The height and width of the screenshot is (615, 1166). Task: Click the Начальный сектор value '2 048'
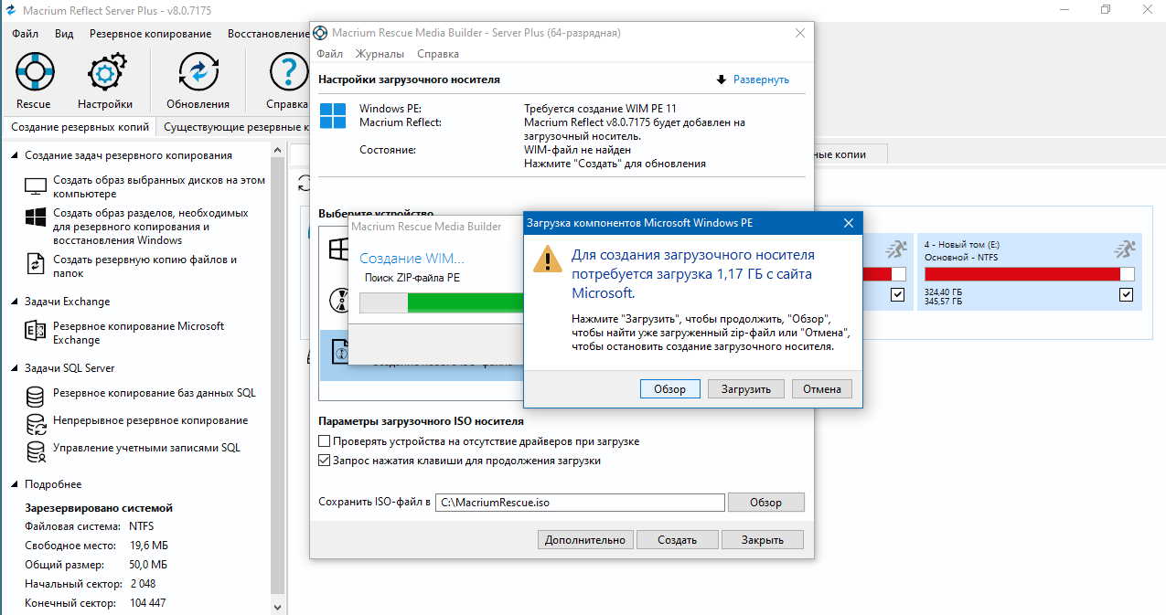click(143, 584)
